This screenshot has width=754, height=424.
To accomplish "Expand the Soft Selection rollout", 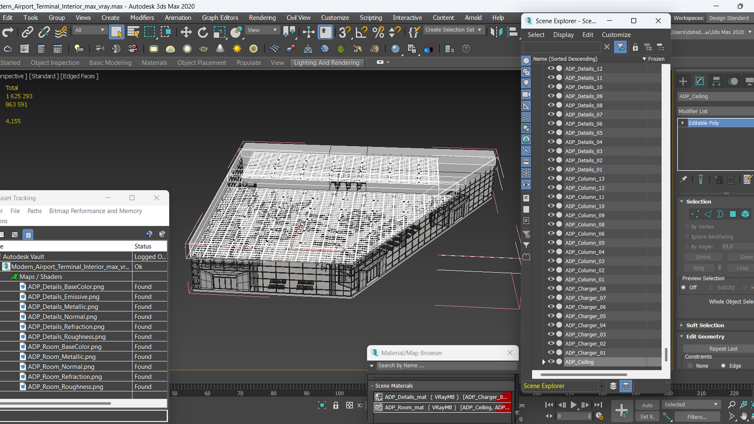I will coord(682,325).
